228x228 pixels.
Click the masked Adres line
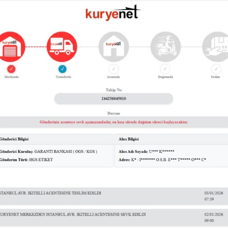point(162,160)
